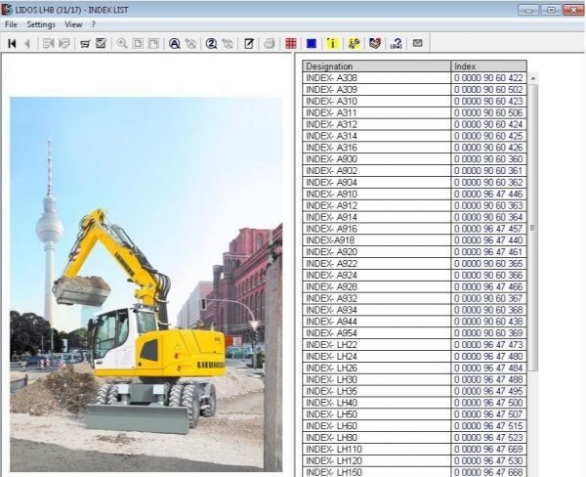The image size is (586, 477).
Task: Click the shopping cart toolbar icon
Action: pyautogui.click(x=85, y=43)
